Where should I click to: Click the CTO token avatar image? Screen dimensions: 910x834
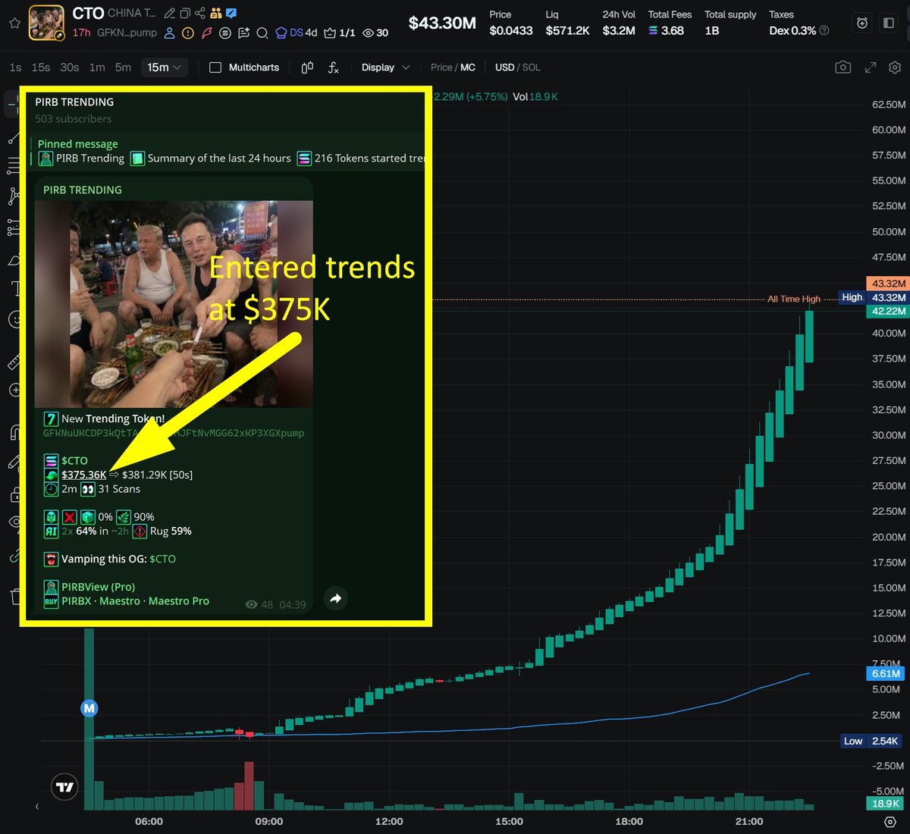pos(47,23)
